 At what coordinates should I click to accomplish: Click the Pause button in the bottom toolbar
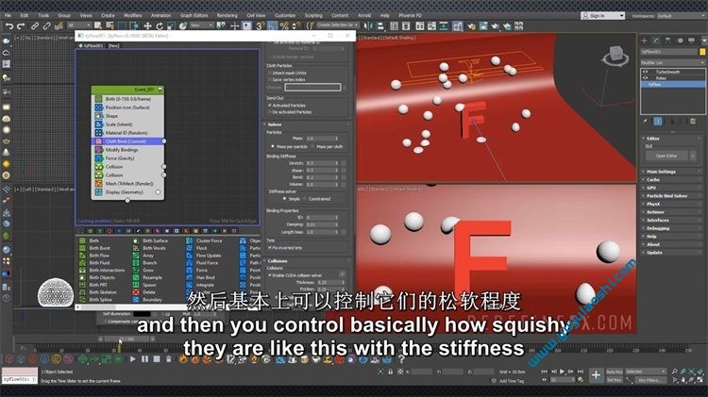(x=144, y=359)
